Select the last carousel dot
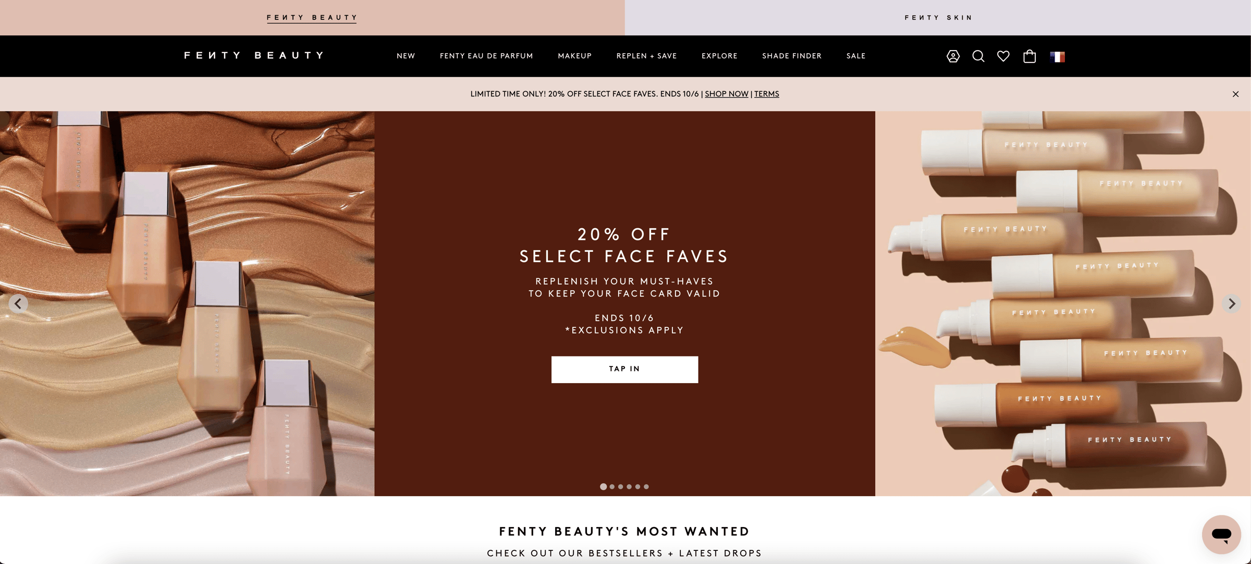1251x564 pixels. [x=646, y=487]
